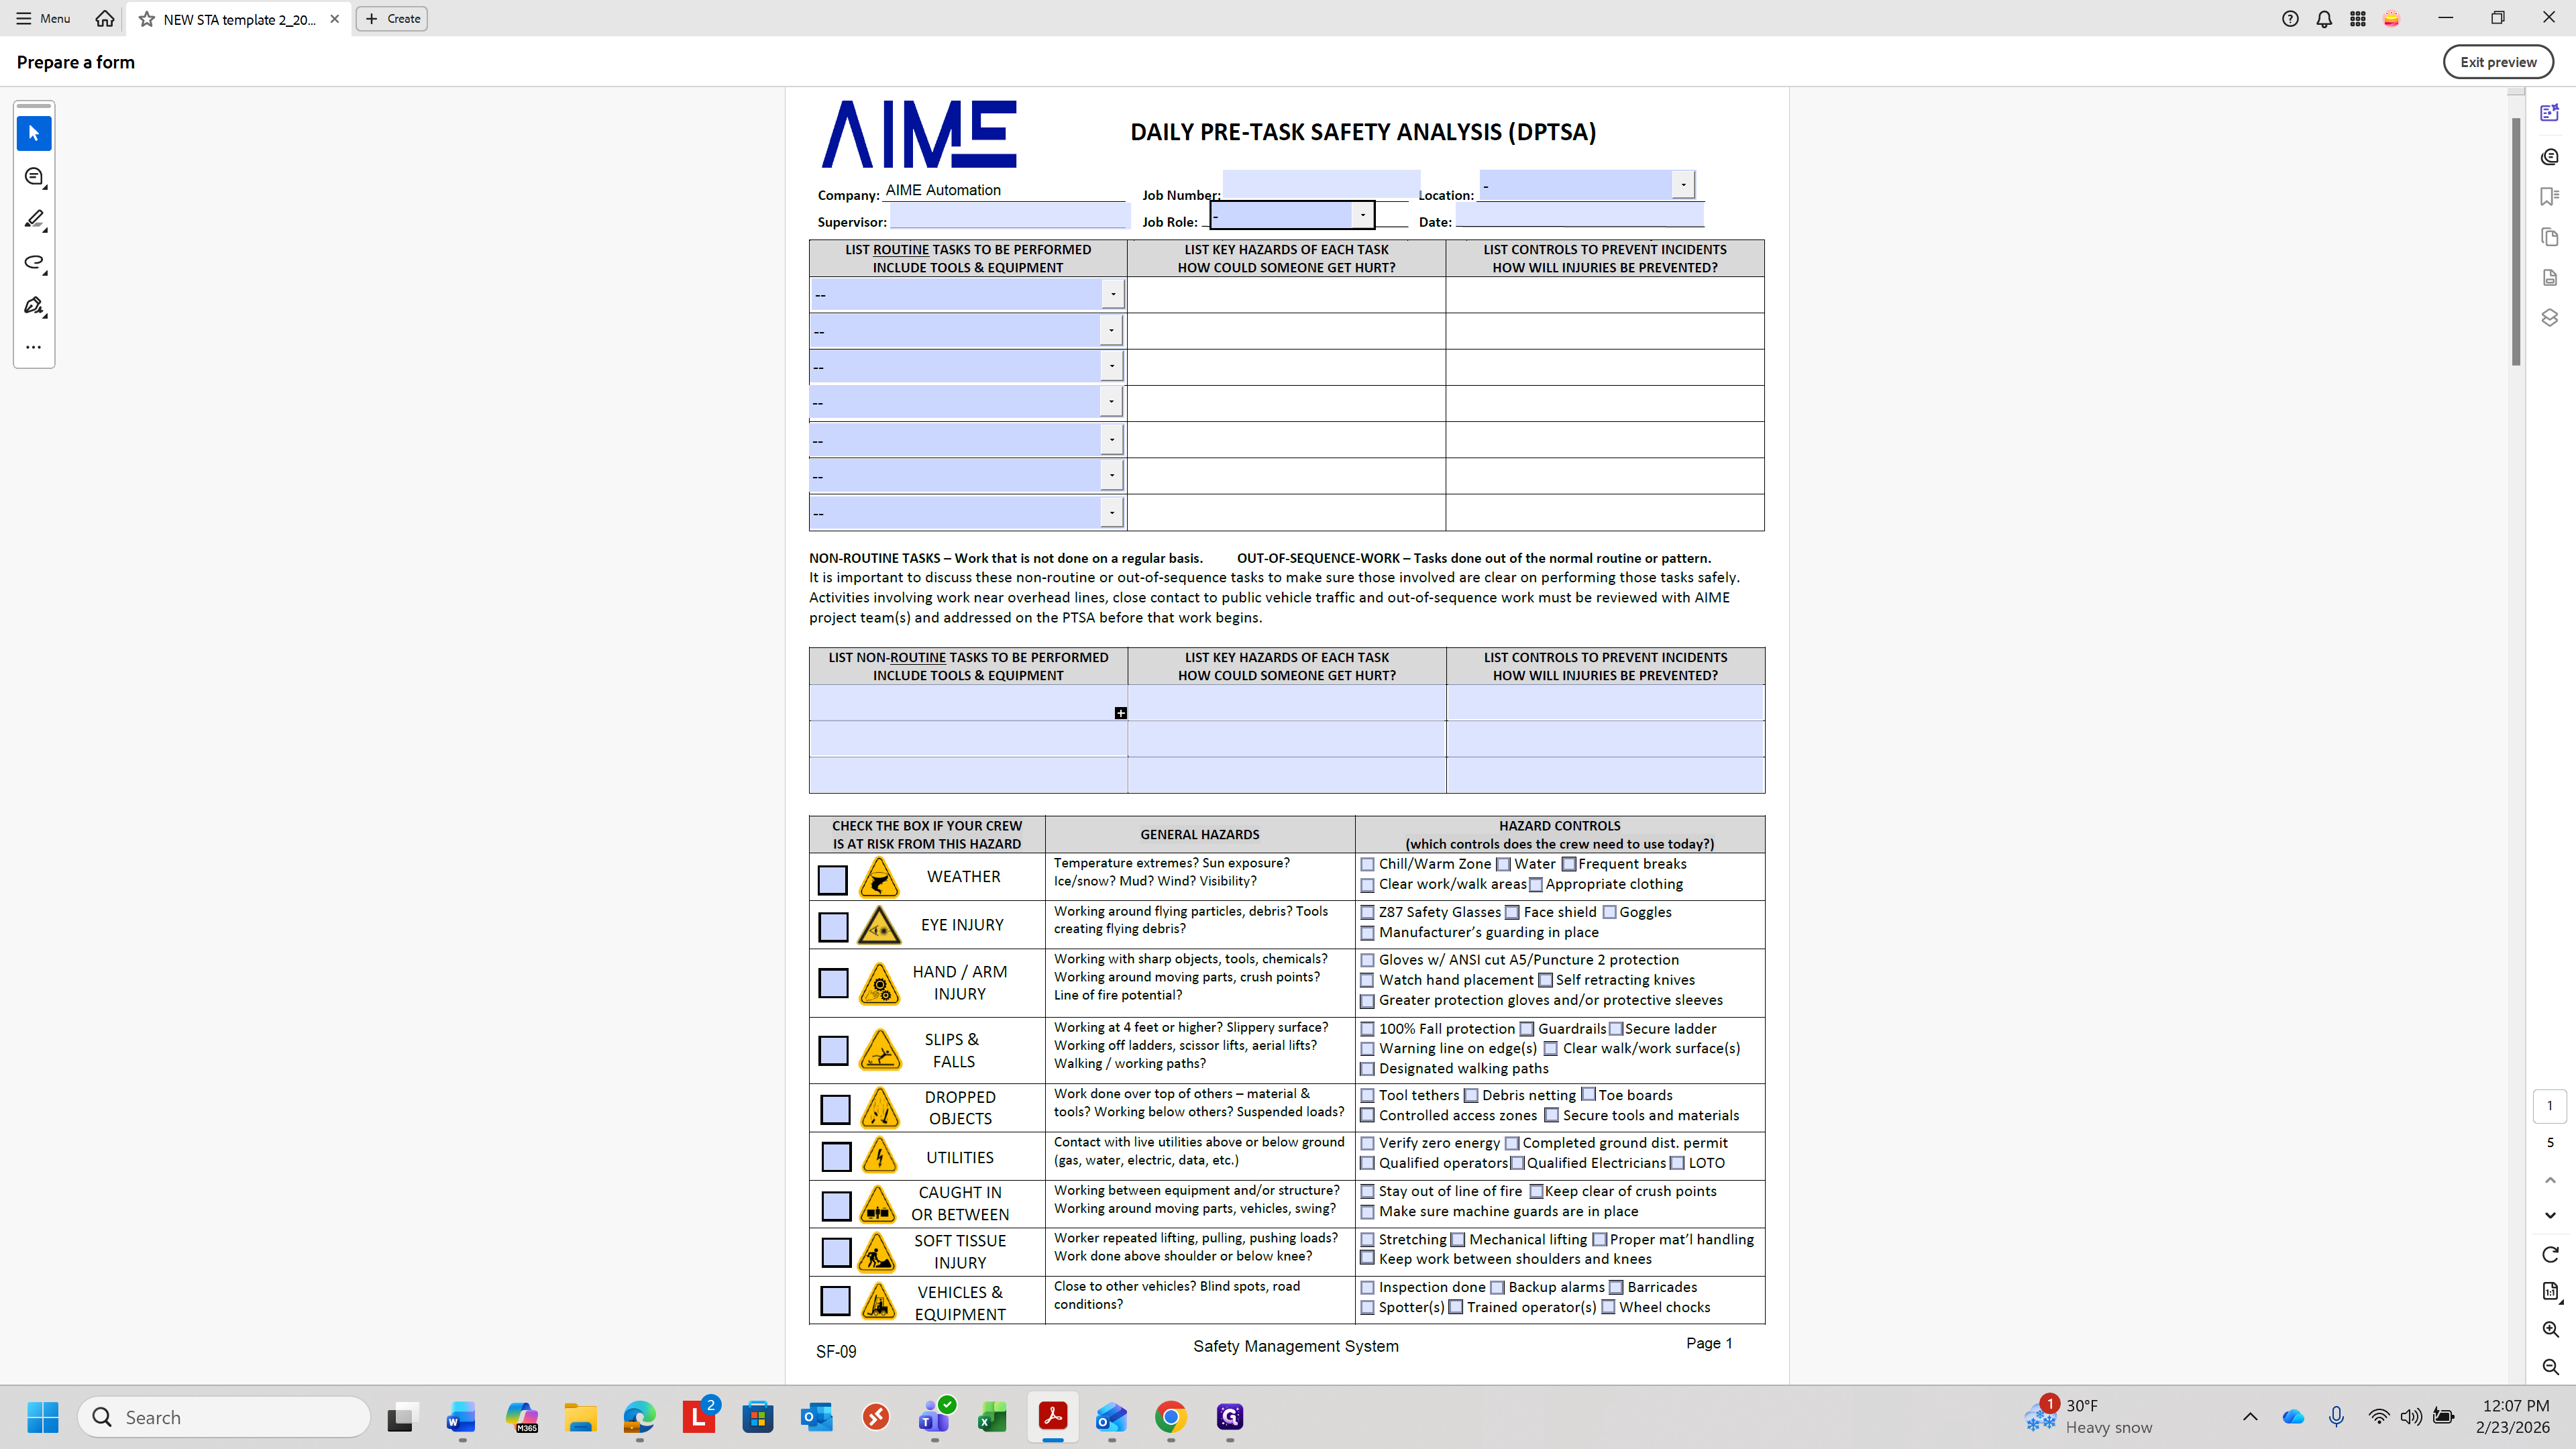This screenshot has height=1449, width=2576.
Task: Select the highlight pen tool
Action: pyautogui.click(x=34, y=219)
